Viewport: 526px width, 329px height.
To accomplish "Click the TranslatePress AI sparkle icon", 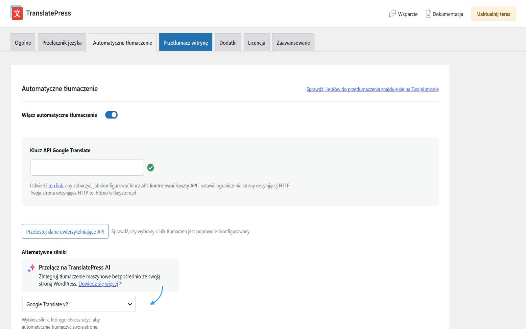I will click(31, 268).
